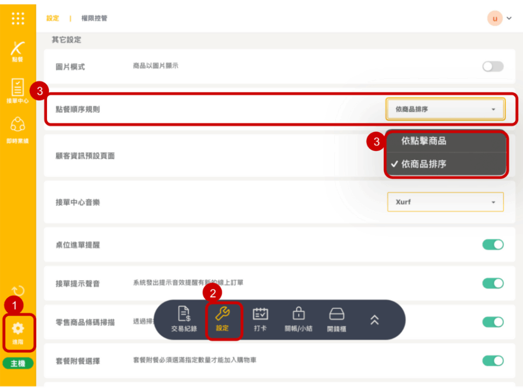Click the 開錢櫃 cash drawer icon
523x392 pixels.
pyautogui.click(x=337, y=319)
